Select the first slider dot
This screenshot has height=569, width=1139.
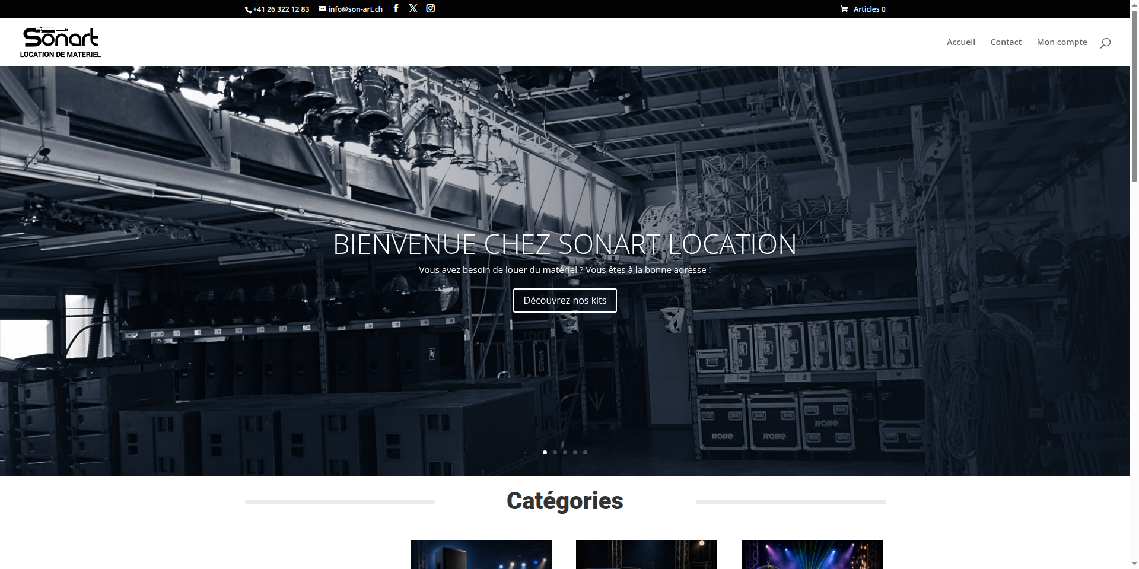[545, 452]
